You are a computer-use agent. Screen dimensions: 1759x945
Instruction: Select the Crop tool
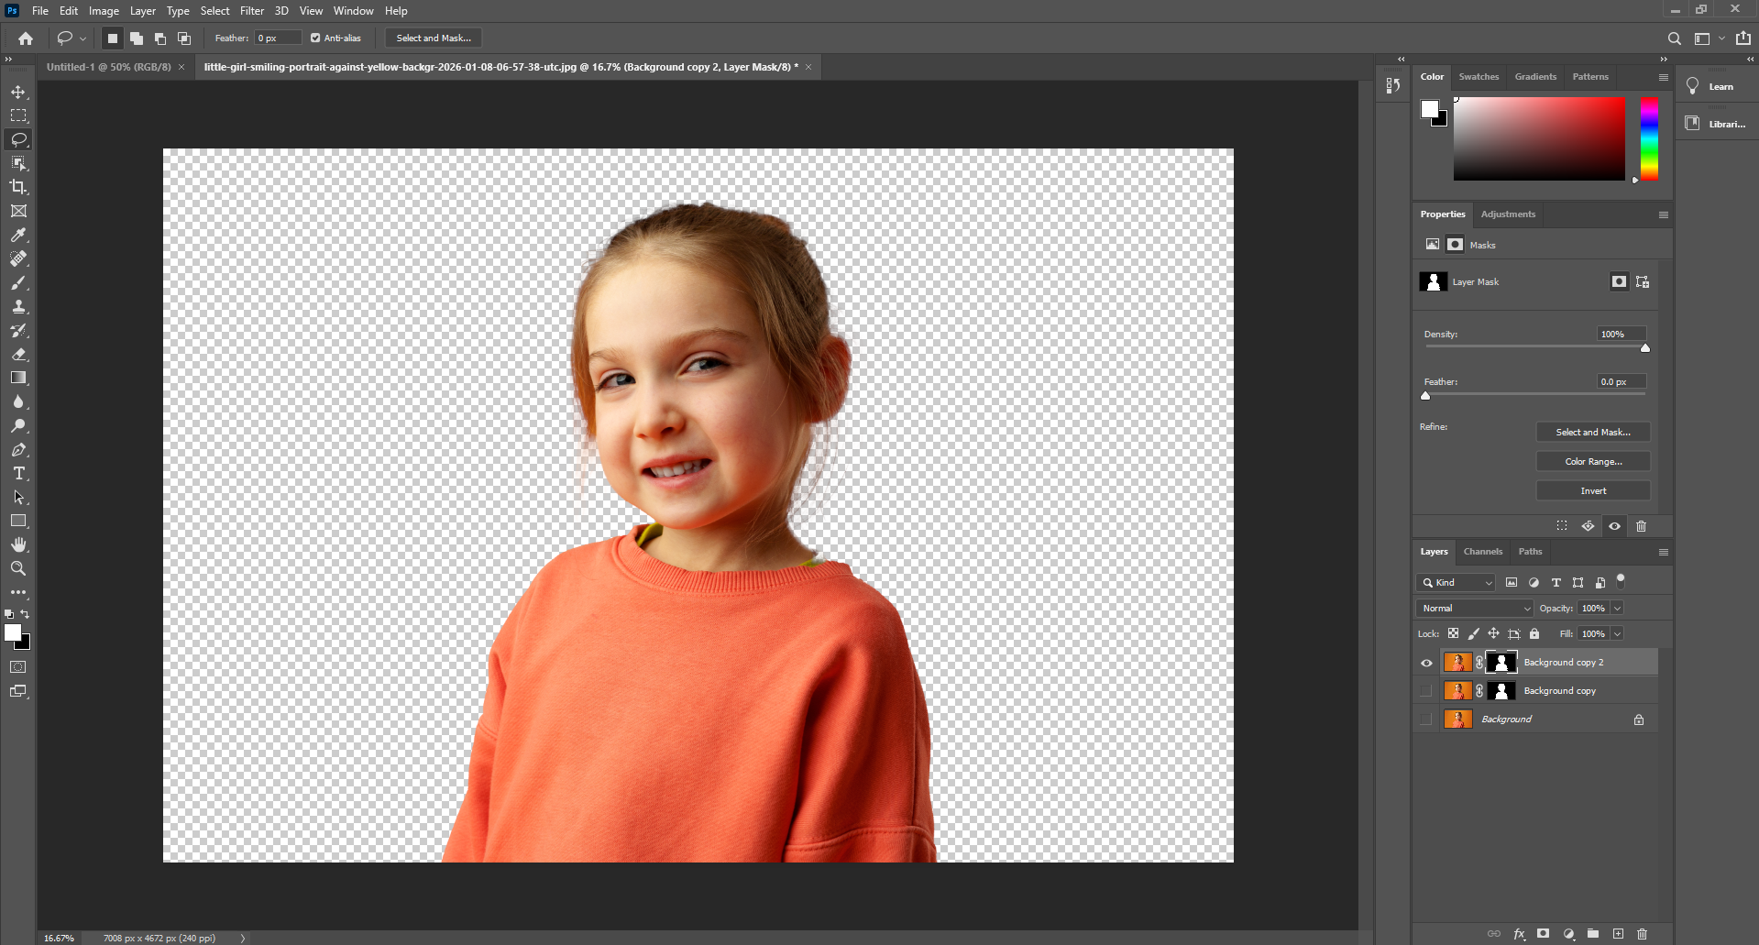(18, 187)
